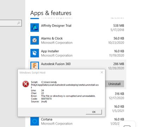Click the Apps & features heading
This screenshot has width=141, height=127.
click(51, 13)
